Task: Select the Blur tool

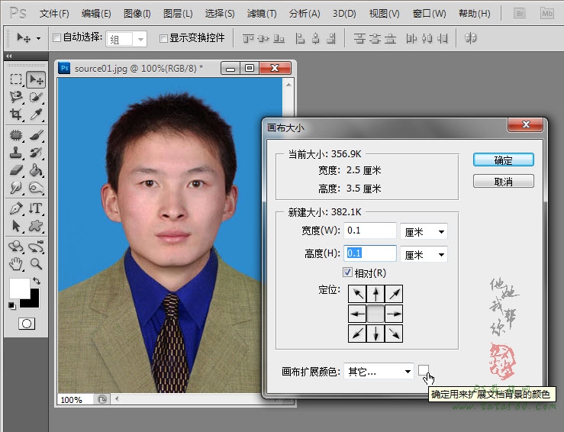Action: [x=16, y=188]
